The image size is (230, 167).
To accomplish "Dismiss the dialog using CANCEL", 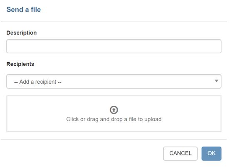I will click(180, 154).
